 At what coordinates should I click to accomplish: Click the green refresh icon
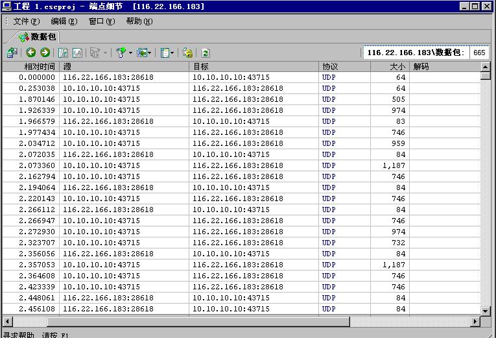[x=206, y=53]
